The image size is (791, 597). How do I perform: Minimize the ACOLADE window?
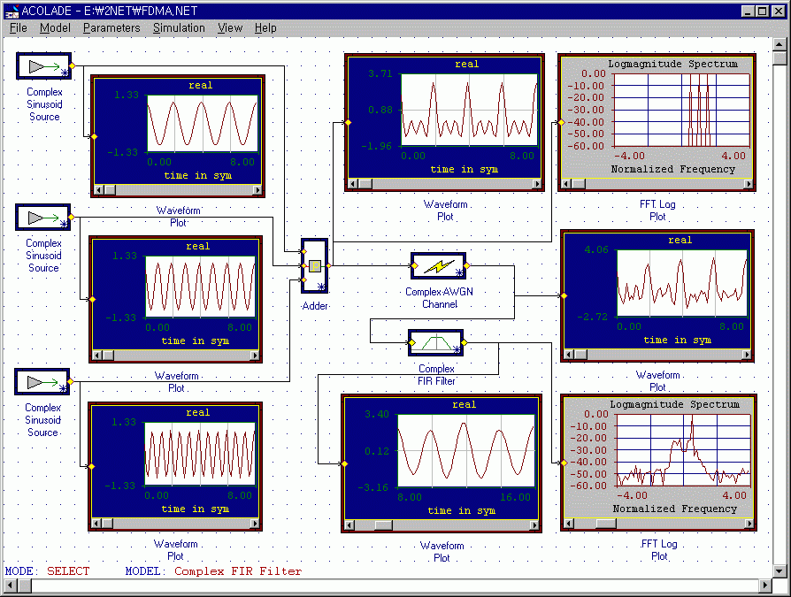point(748,11)
